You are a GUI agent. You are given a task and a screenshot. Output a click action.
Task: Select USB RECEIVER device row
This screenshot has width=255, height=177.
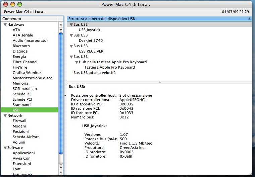click(91, 51)
